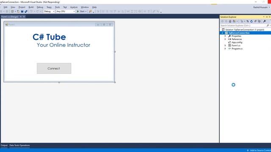Click the Undo icon in the toolbar
Viewport: 271px width, 152px height.
[x=31, y=11]
